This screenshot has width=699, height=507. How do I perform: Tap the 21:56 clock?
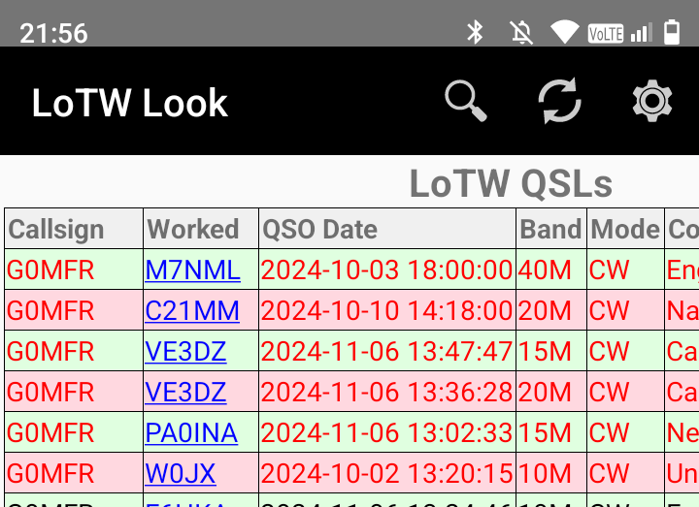coord(53,33)
